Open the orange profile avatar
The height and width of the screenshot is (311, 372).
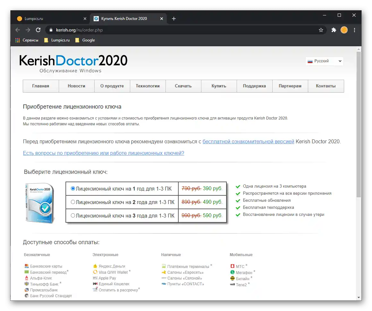pyautogui.click(x=344, y=30)
